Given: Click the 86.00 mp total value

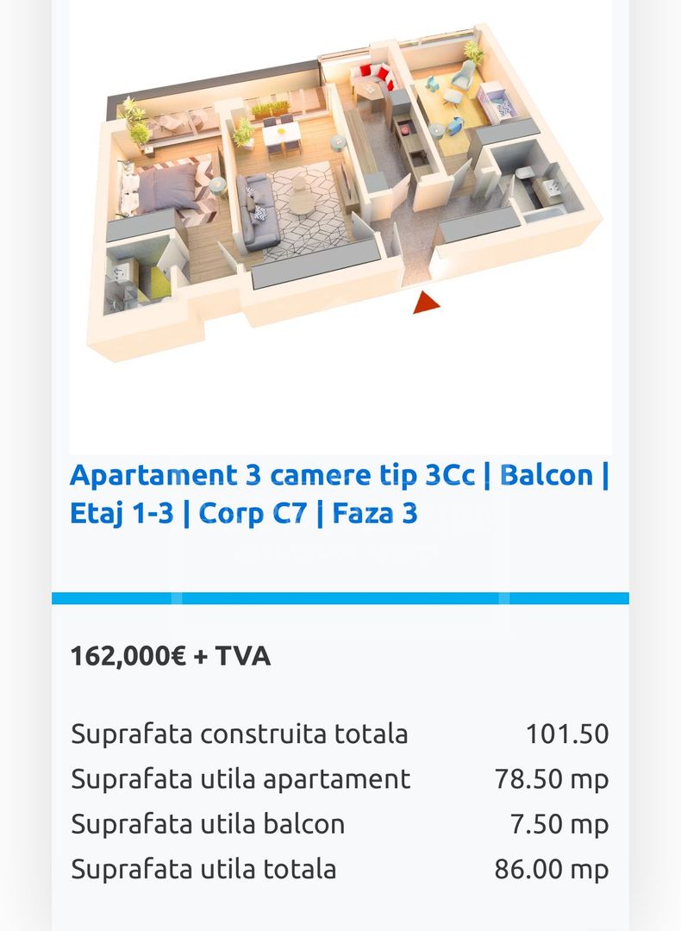Looking at the screenshot, I should [x=552, y=869].
